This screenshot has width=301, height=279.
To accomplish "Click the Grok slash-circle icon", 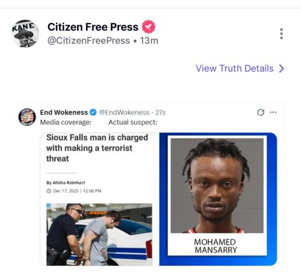I will coord(261,112).
